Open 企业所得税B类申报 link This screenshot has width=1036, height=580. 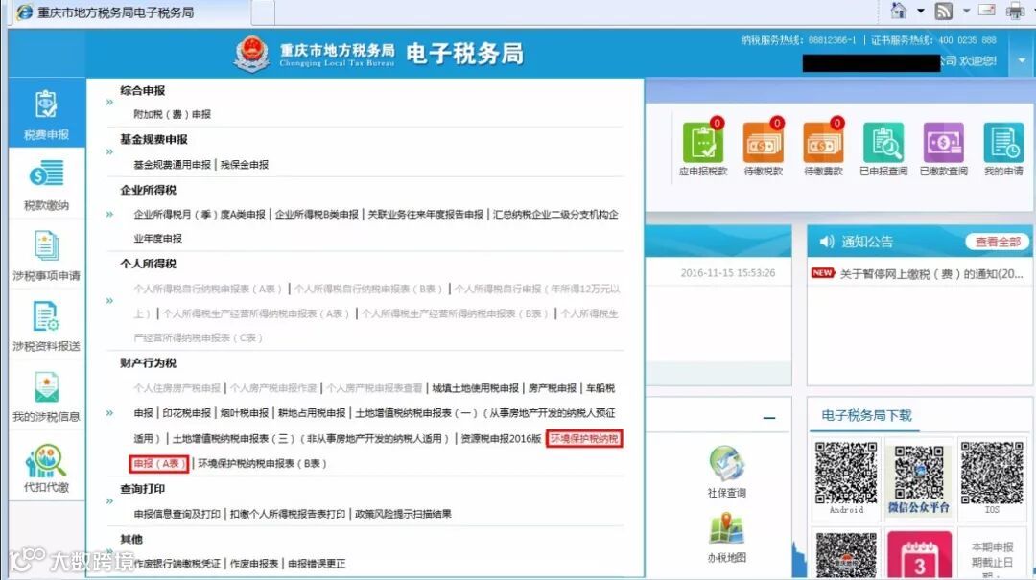point(317,214)
